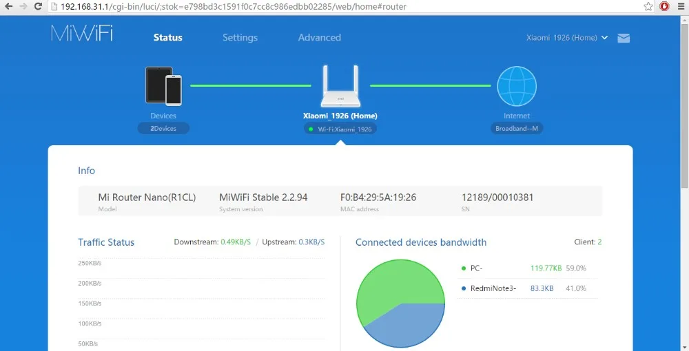
Task: Click the 2Devices pill button
Action: click(x=163, y=129)
